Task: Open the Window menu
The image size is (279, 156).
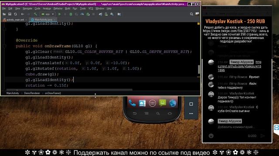Action: 100,9
